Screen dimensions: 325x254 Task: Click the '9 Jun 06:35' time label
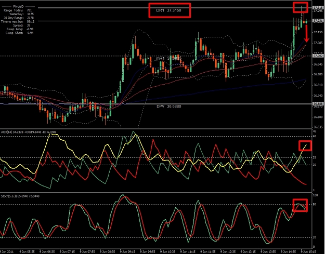pyautogui.click(x=47, y=252)
